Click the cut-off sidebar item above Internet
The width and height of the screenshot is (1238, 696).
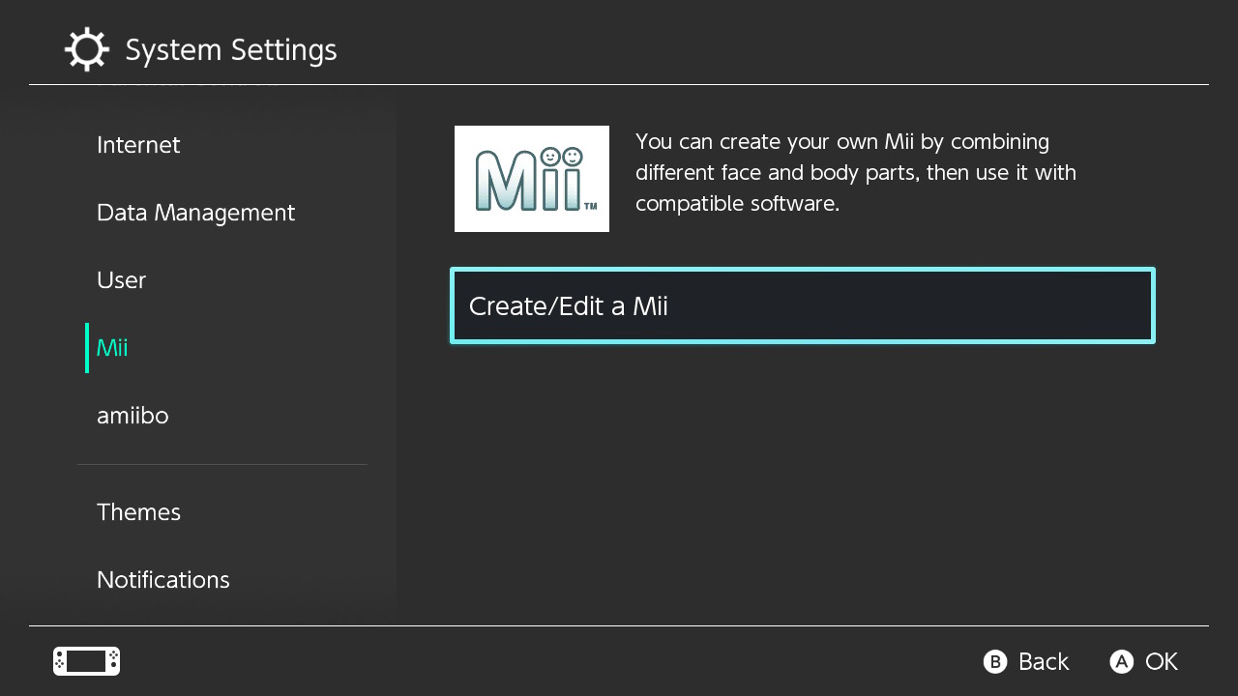click(x=189, y=88)
